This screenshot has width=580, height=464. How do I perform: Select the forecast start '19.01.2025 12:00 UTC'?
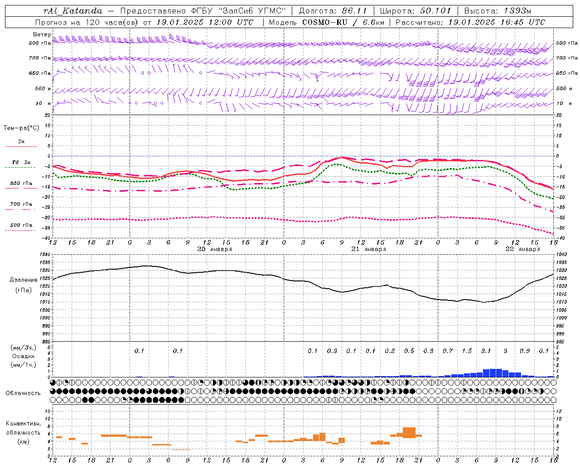[x=205, y=22]
